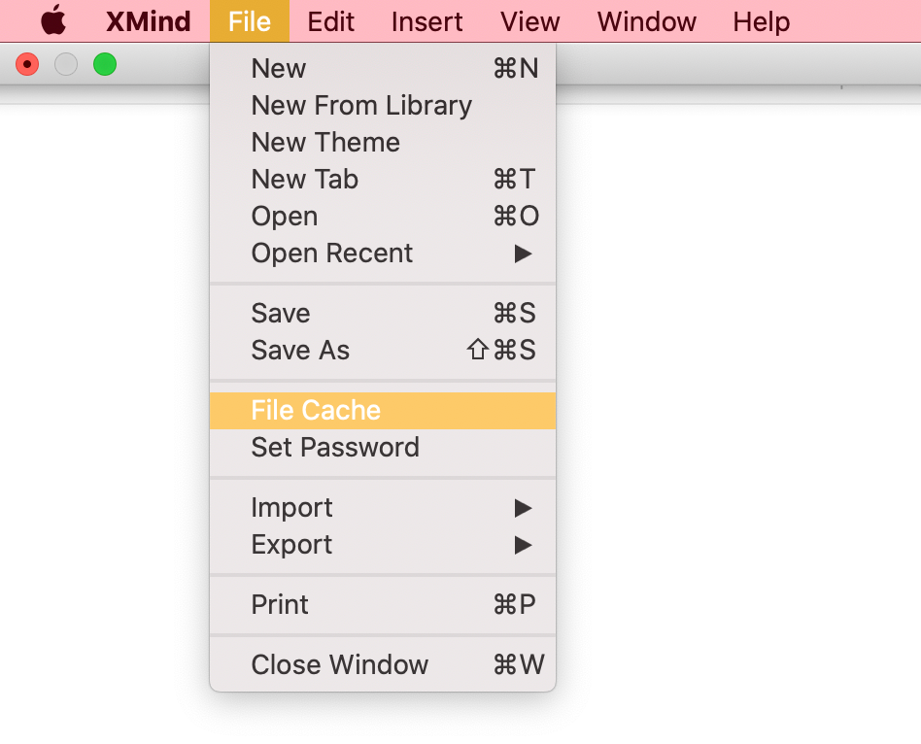The height and width of the screenshot is (744, 921).
Task: Choose Close Window menu item
Action: click(x=383, y=664)
